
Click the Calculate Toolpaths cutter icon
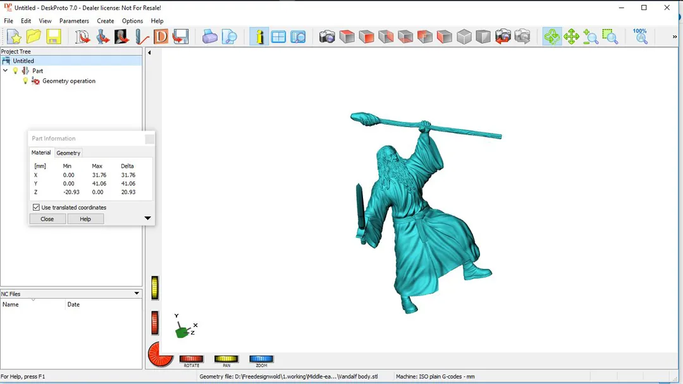pyautogui.click(x=142, y=37)
